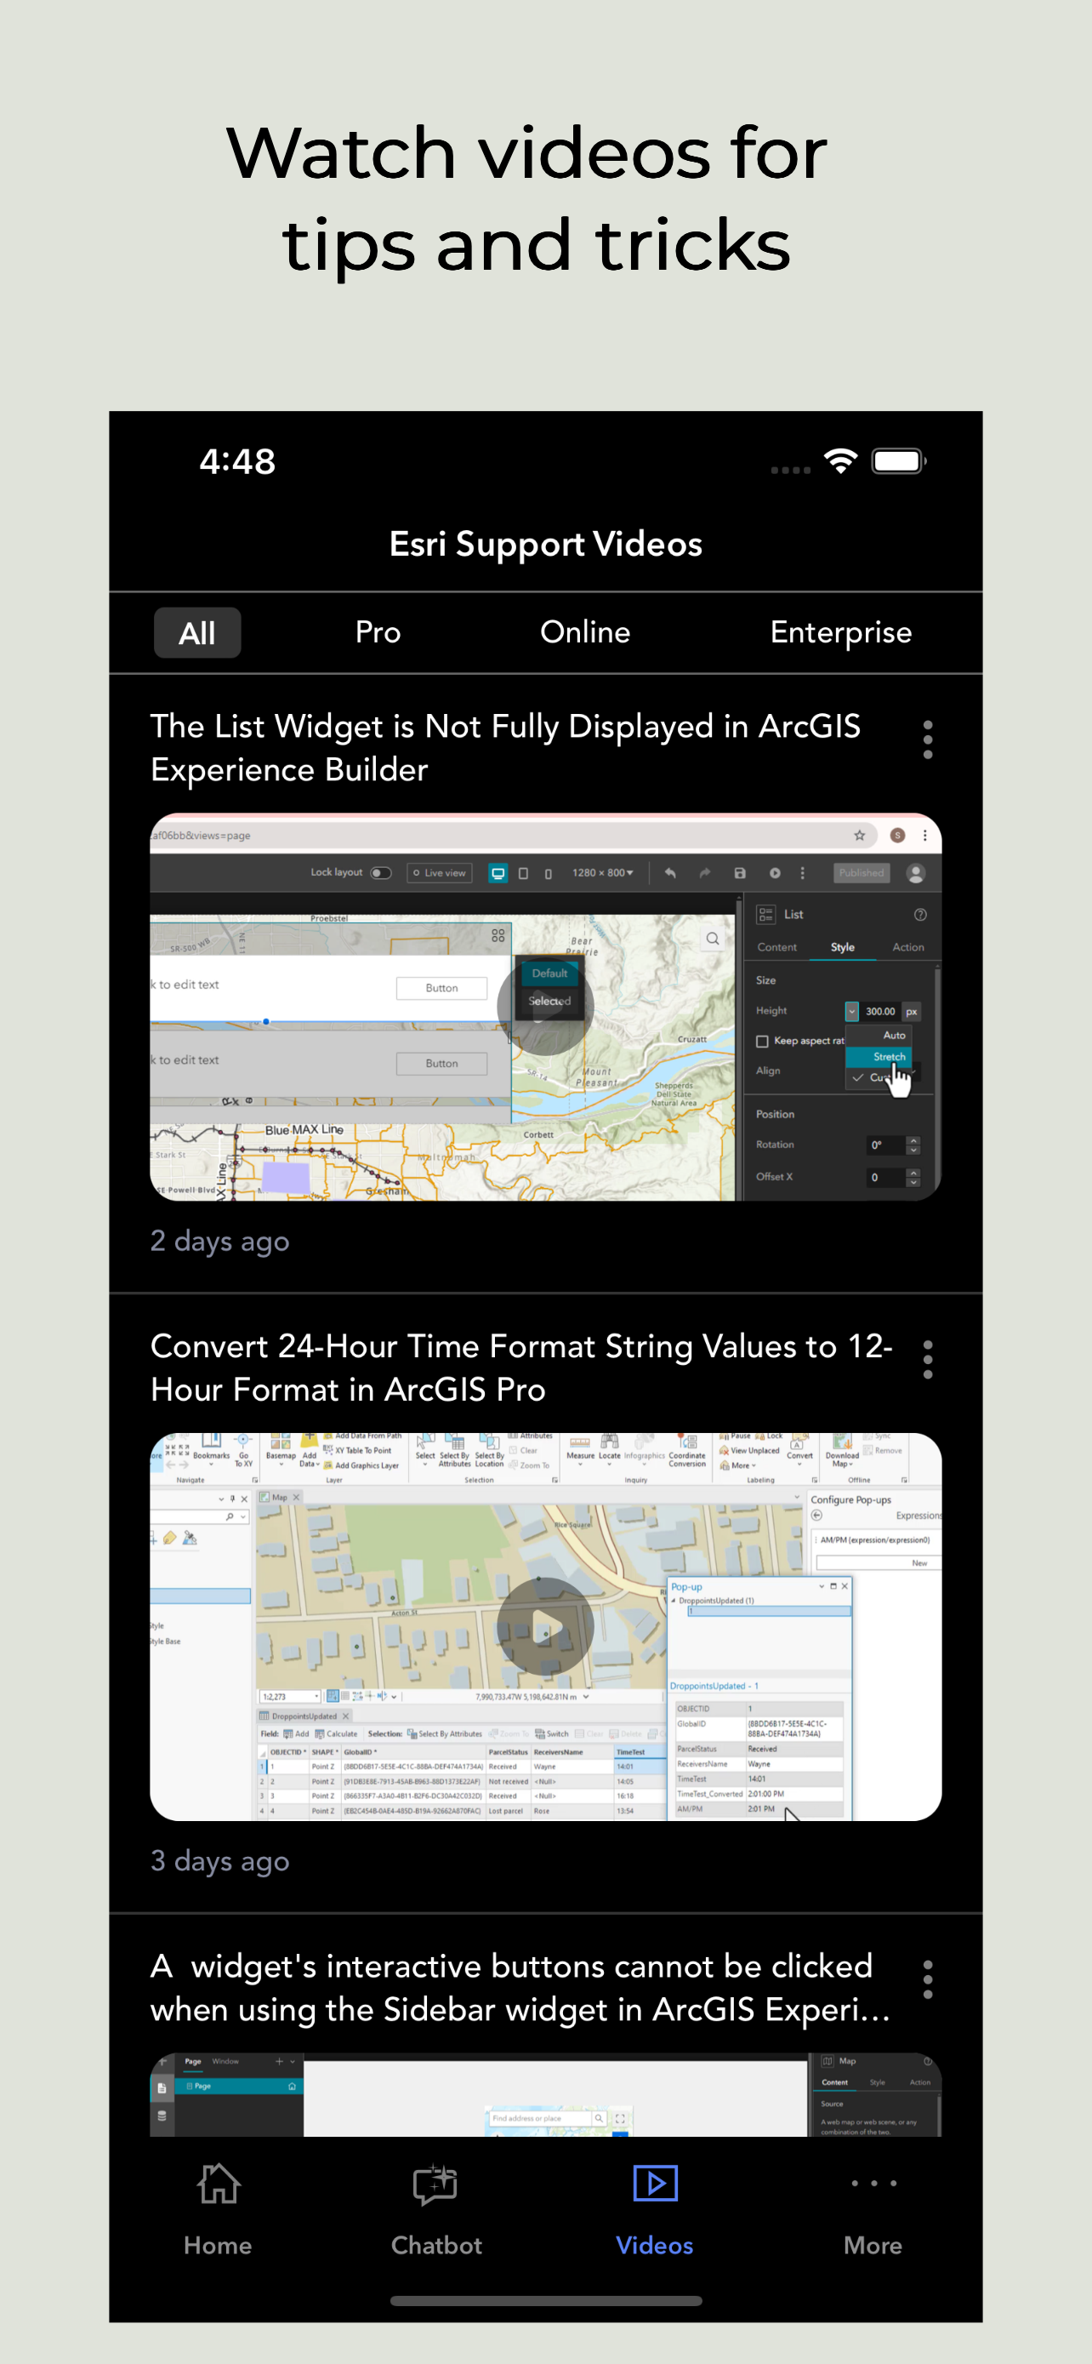Go to the Home tab icon
This screenshot has width=1092, height=2364.
219,2184
